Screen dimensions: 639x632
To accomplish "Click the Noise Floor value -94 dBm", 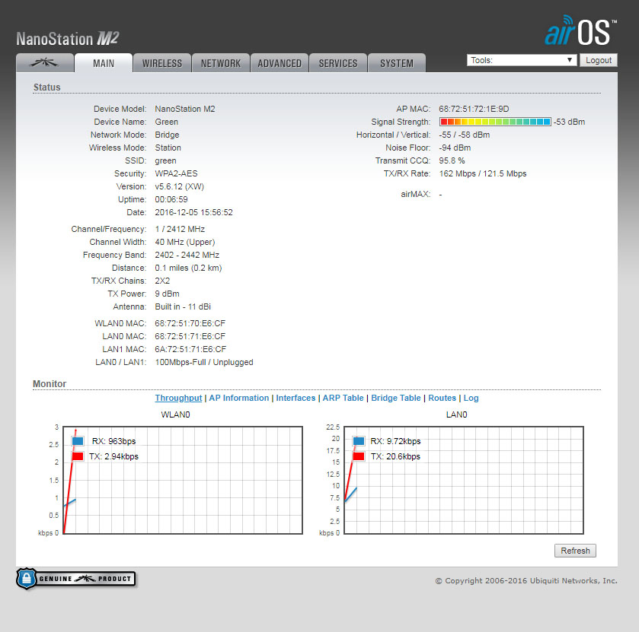I will point(455,148).
